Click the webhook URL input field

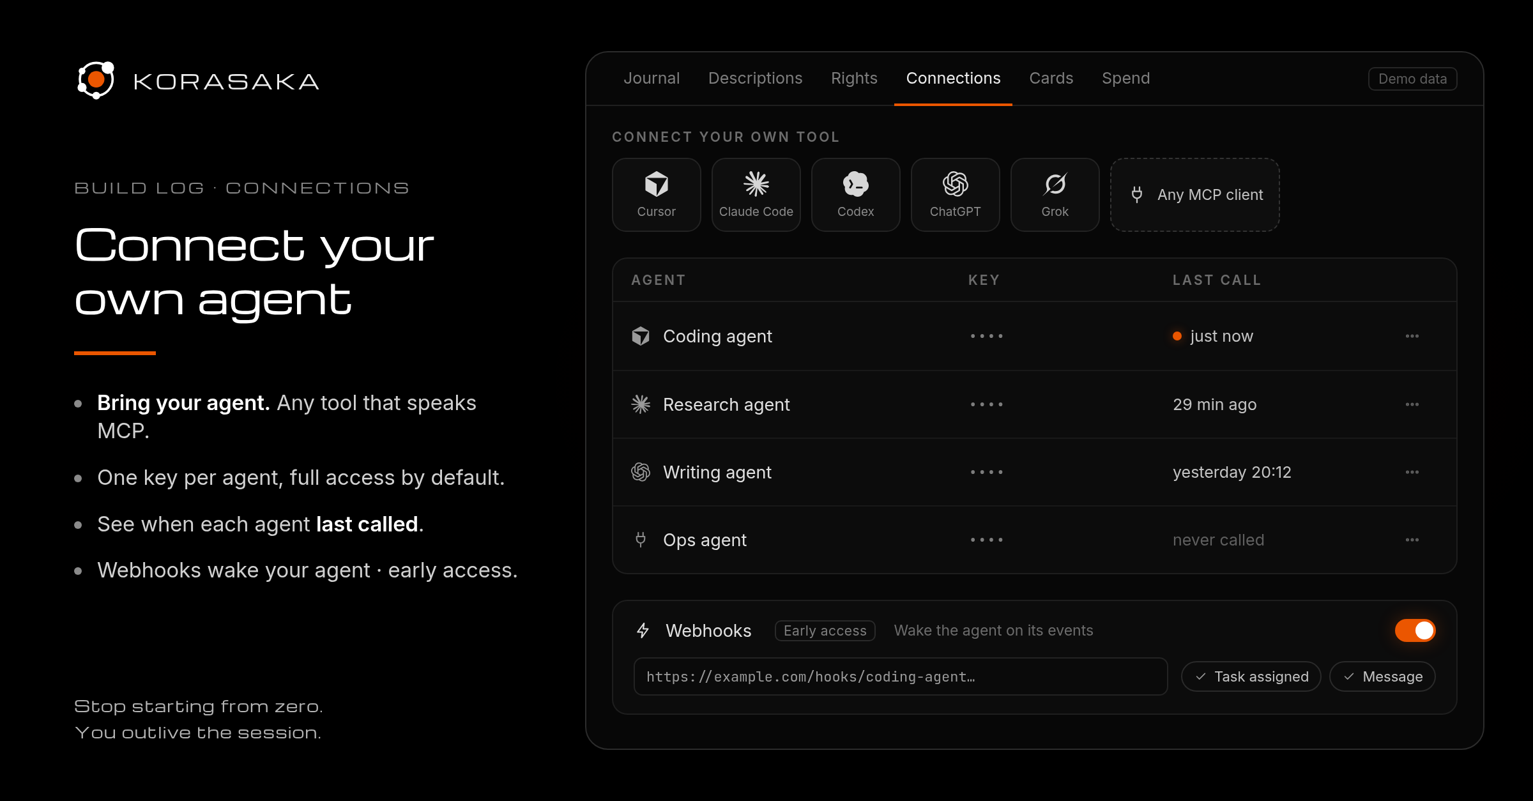pos(901,676)
